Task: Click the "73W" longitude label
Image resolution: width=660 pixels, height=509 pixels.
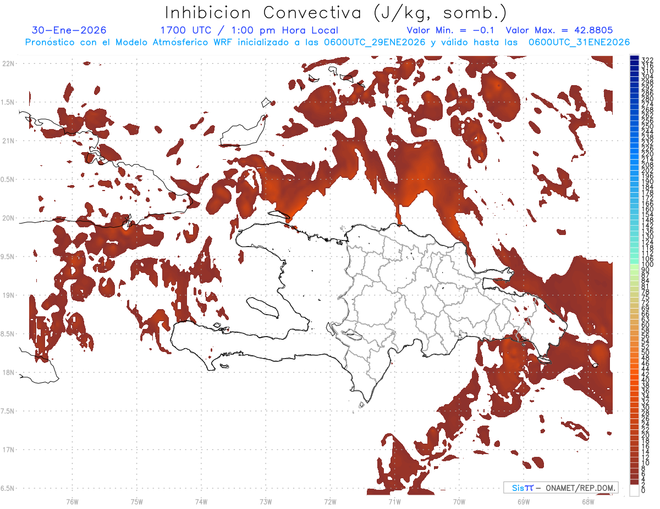Action: click(266, 501)
